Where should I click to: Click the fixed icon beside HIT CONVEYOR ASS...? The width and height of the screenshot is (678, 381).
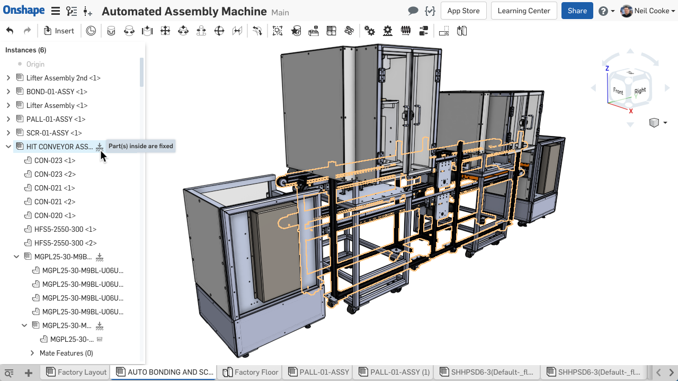click(100, 147)
